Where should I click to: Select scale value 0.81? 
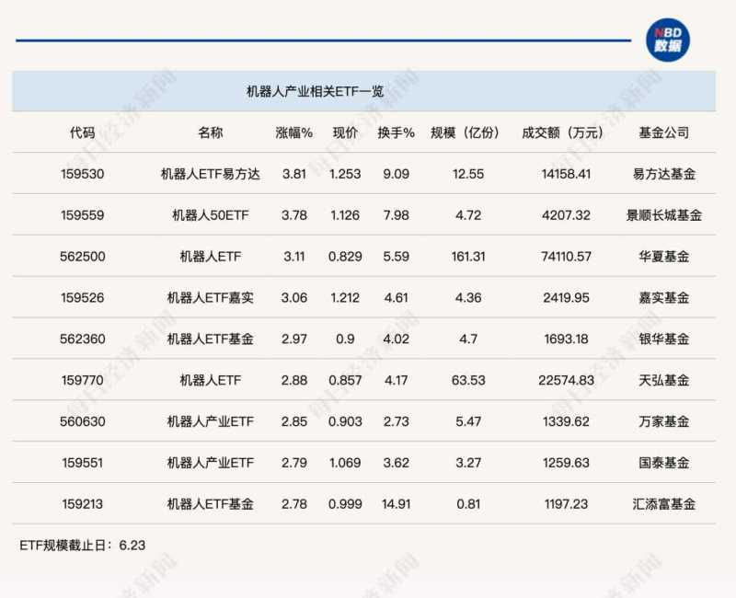(468, 504)
